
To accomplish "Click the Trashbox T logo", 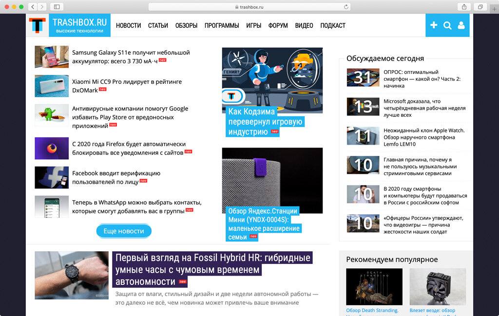I will point(38,25).
